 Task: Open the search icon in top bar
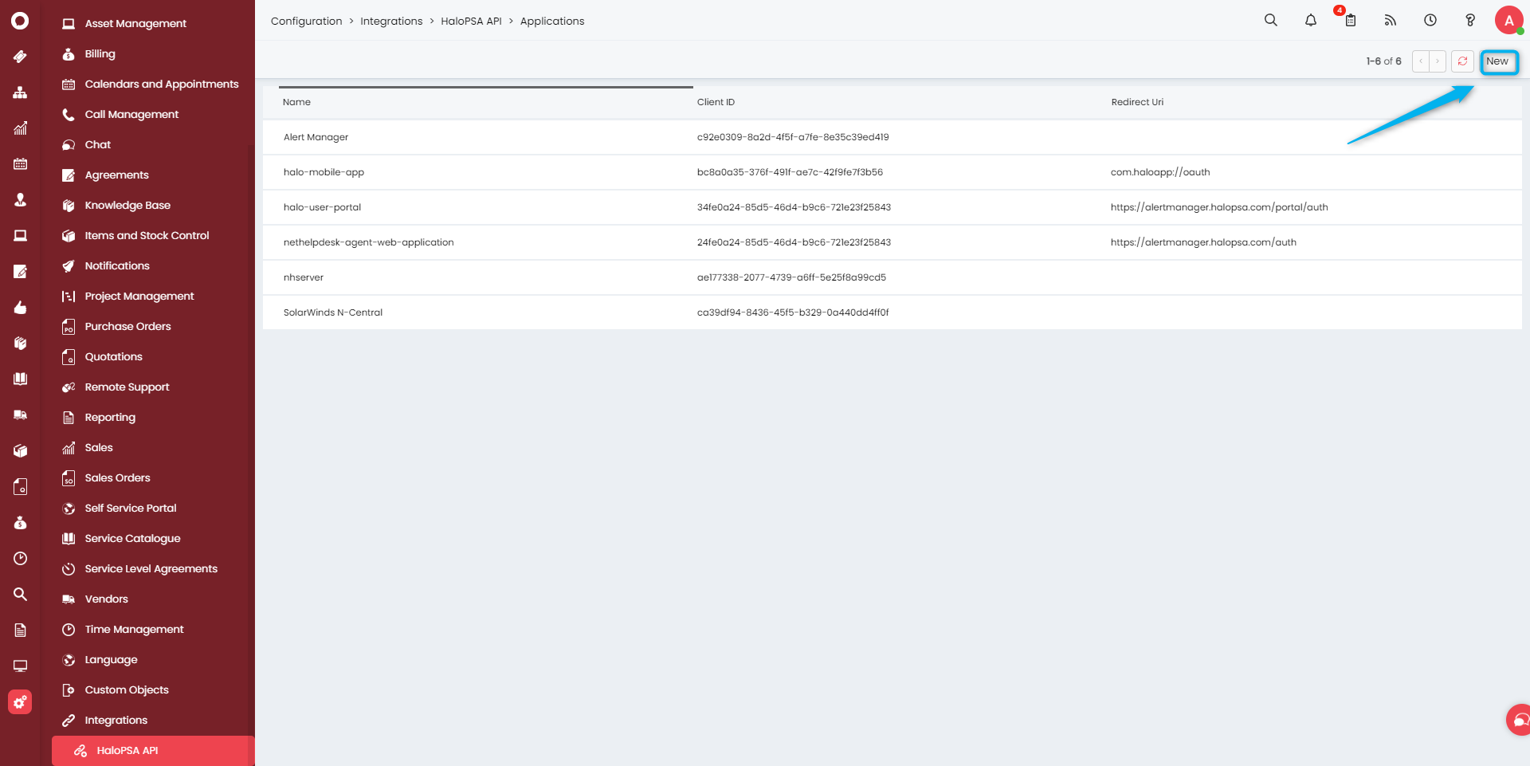[x=1271, y=21]
